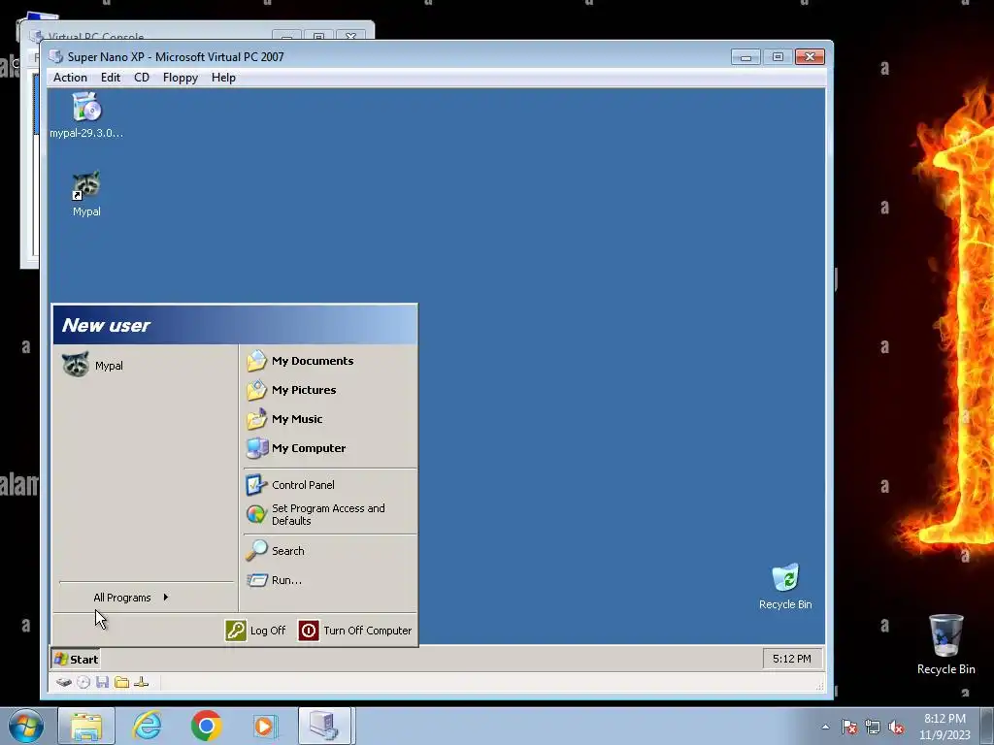This screenshot has height=745, width=994.
Task: Open My Computer from the Start menu
Action: click(296, 448)
